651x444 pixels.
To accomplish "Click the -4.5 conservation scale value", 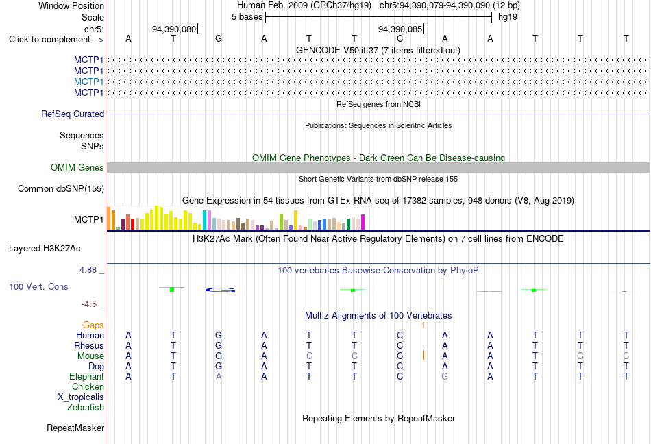I will pyautogui.click(x=89, y=305).
